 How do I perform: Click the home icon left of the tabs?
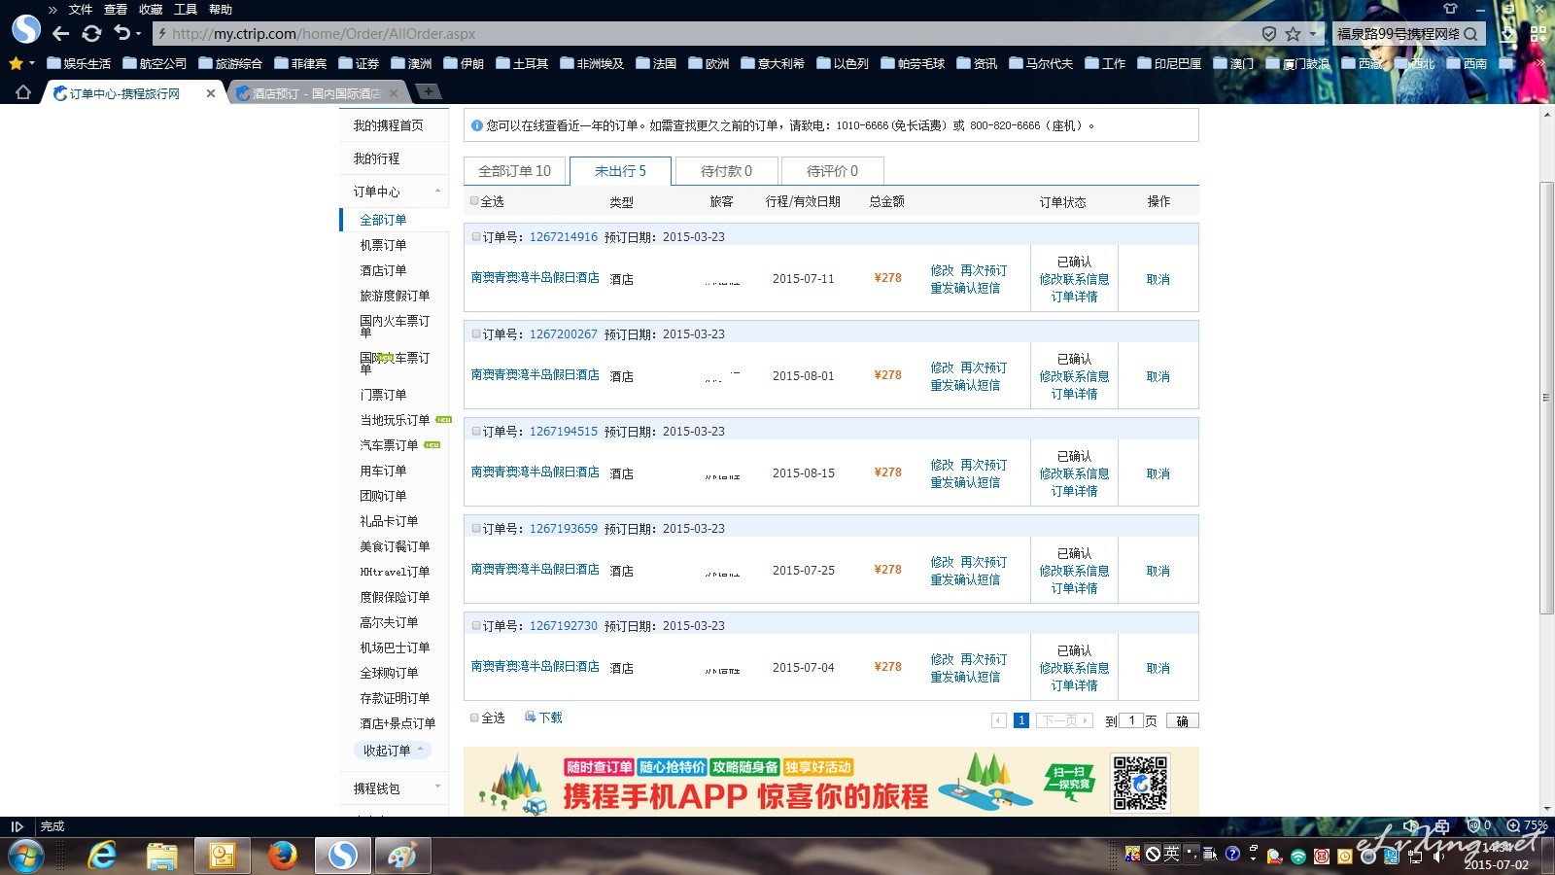tap(23, 92)
